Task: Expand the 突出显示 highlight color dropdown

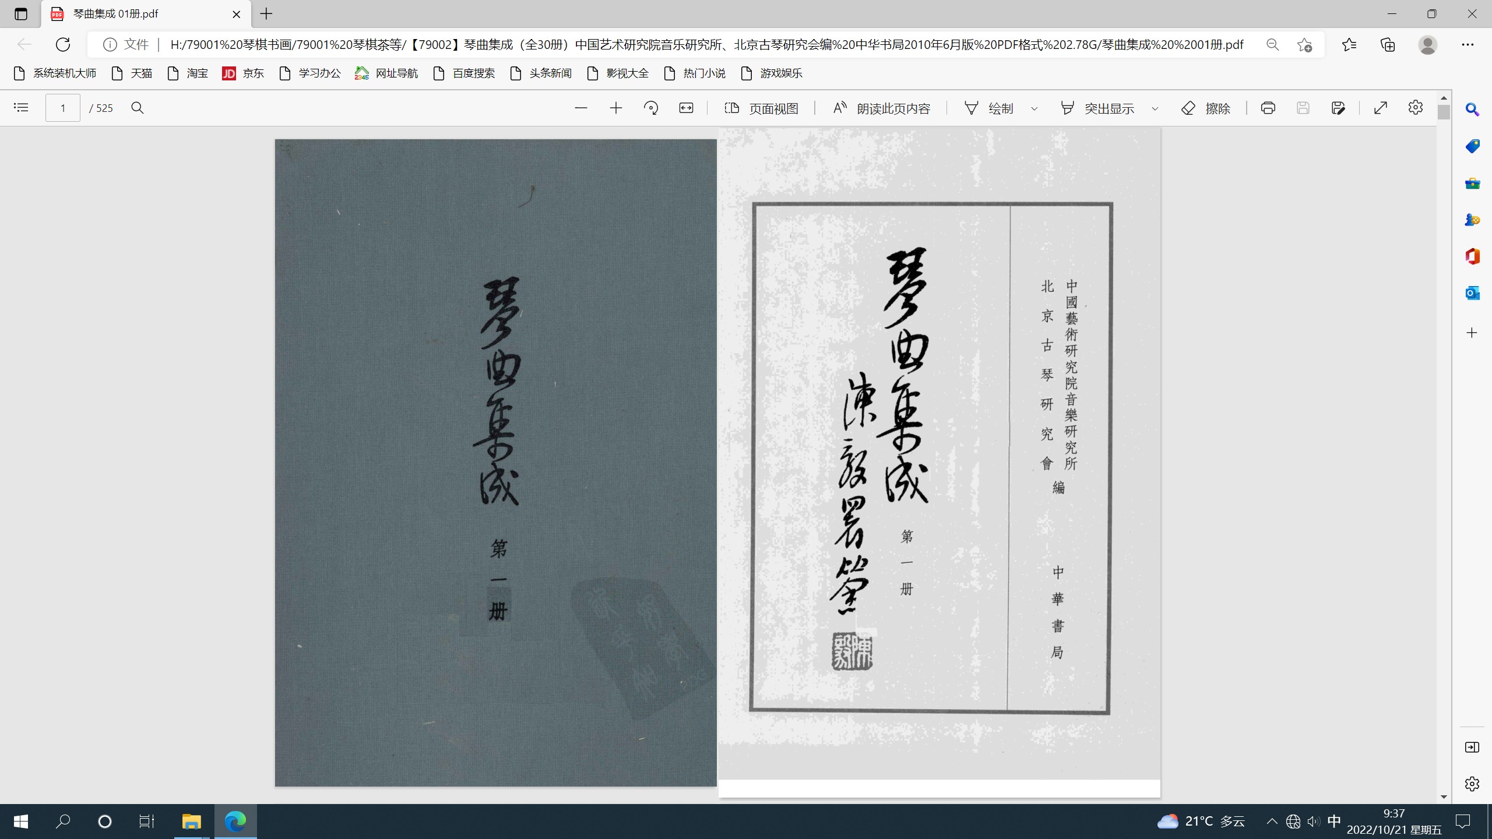Action: point(1155,108)
